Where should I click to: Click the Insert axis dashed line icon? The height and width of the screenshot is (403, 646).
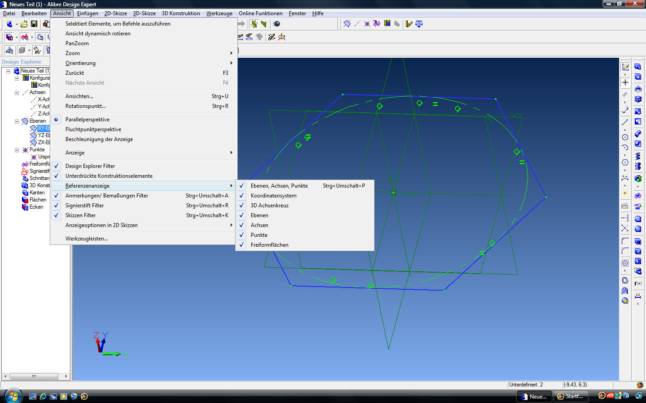357,24
